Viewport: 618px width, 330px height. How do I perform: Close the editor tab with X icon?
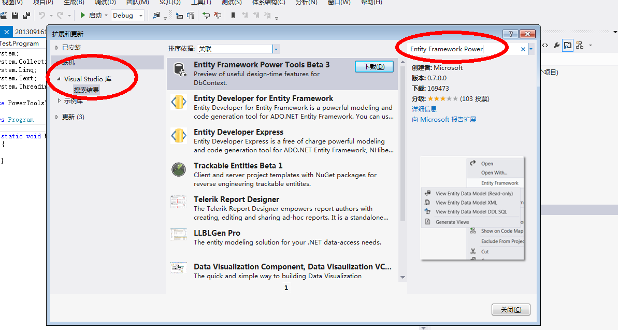click(7, 32)
